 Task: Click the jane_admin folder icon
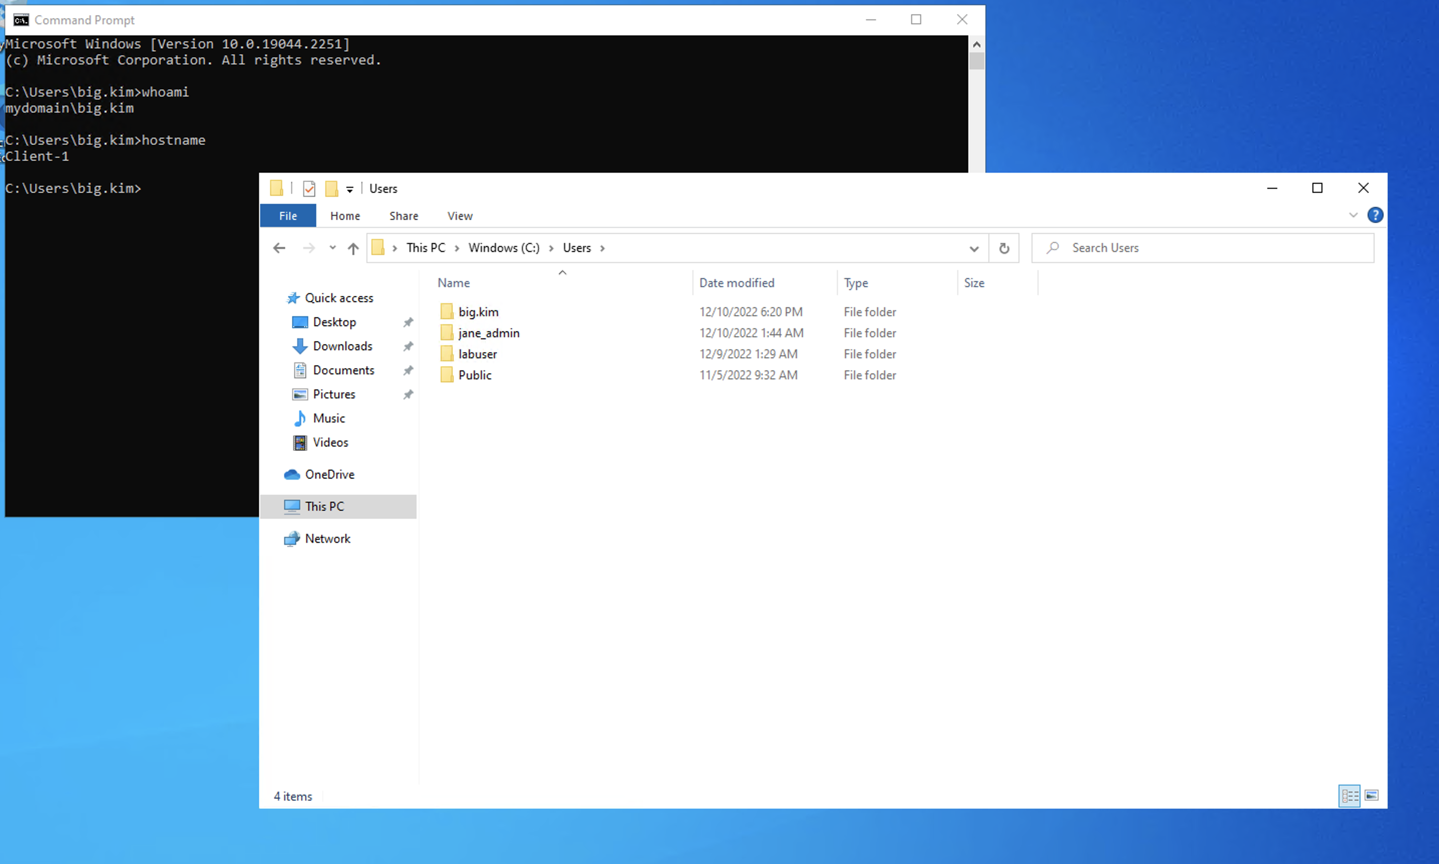(x=447, y=332)
